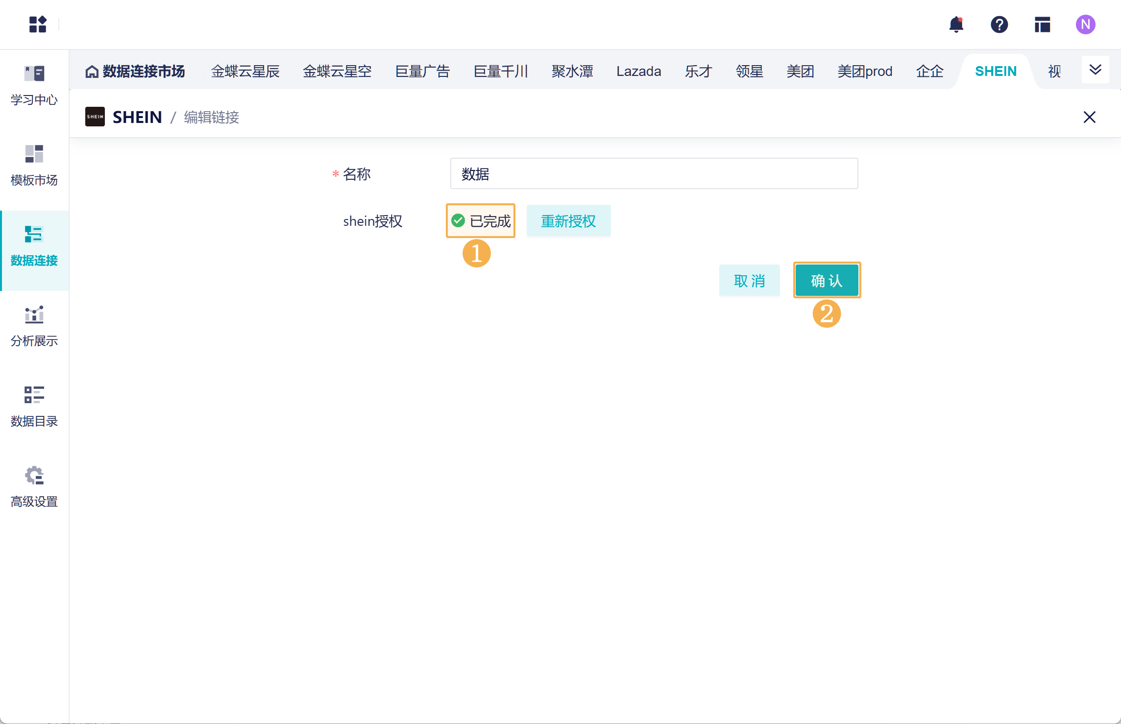1121x724 pixels.
Task: Click the 重新授权 button
Action: (568, 221)
